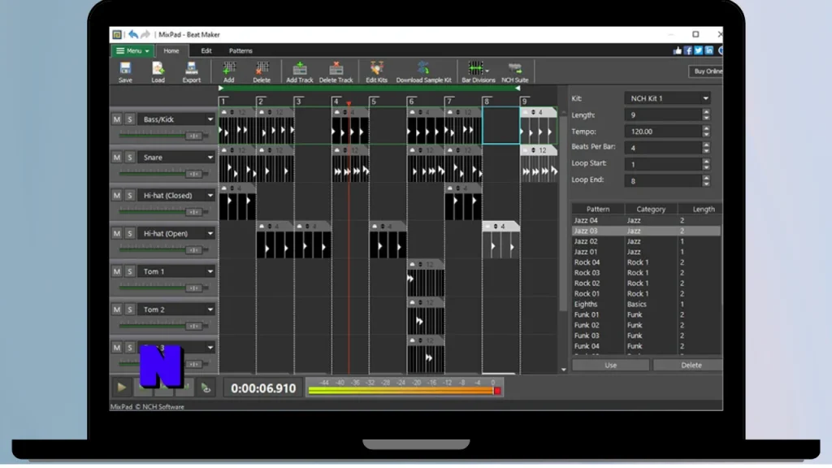Click the Loop Start value field

coord(663,164)
